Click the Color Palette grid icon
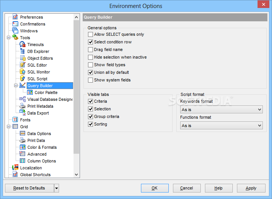 click(x=30, y=92)
